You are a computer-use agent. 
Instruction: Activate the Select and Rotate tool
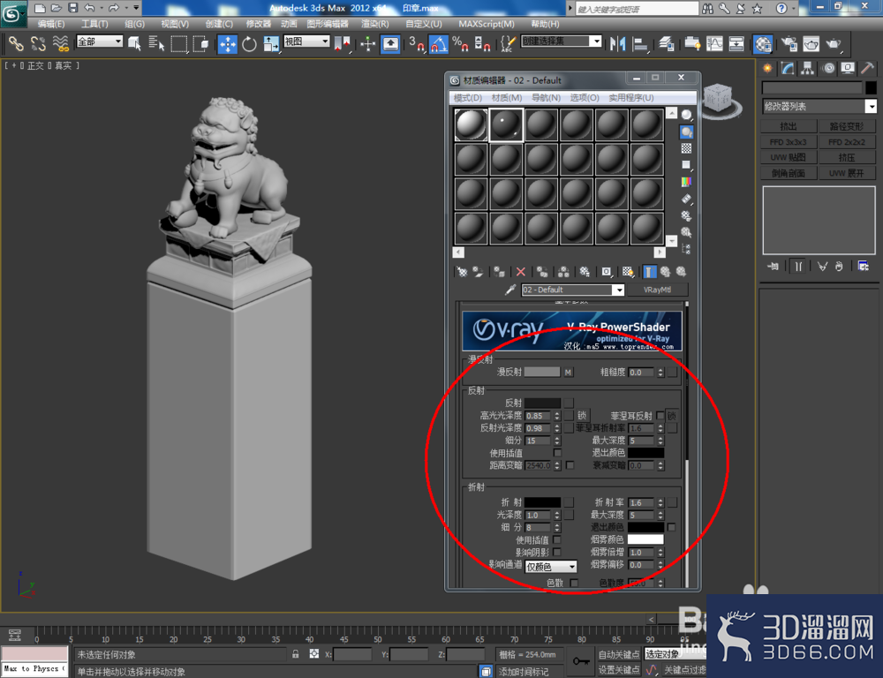tap(249, 44)
